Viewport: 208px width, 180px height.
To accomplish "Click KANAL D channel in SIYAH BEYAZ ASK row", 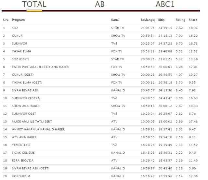I will click(118, 90).
